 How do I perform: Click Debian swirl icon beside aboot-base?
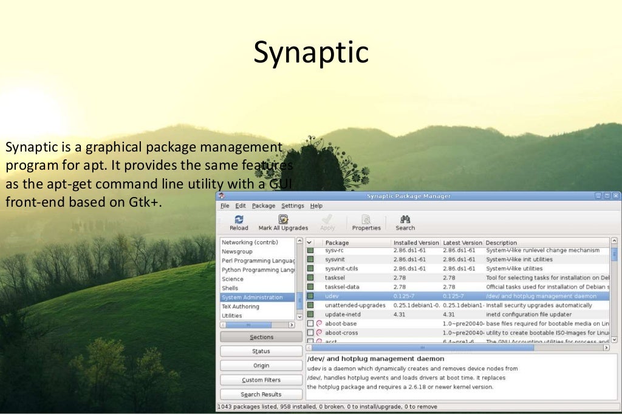(319, 323)
